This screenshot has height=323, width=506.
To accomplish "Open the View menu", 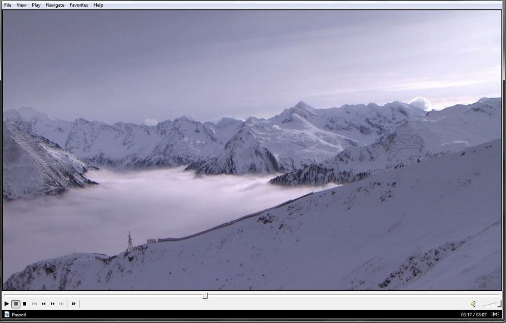I will click(x=21, y=5).
